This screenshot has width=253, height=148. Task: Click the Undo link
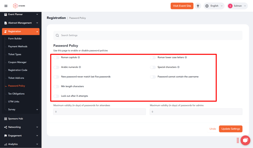(213, 129)
